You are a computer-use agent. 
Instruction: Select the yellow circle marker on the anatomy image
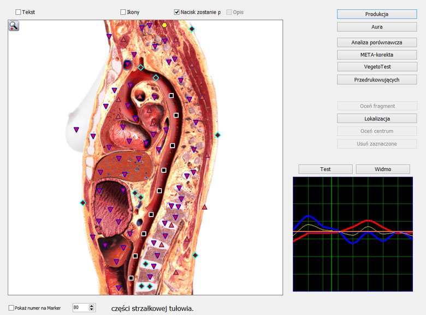pos(164,25)
